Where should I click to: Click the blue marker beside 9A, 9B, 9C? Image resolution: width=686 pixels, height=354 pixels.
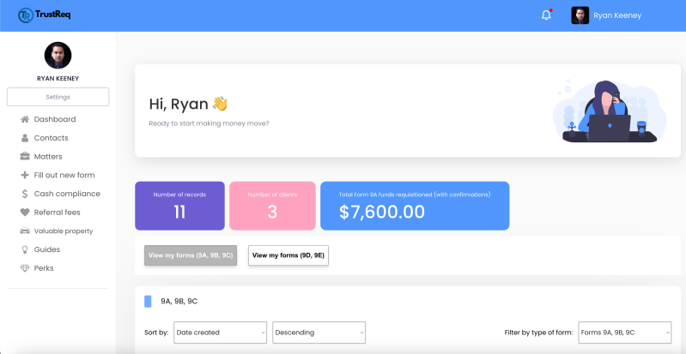pyautogui.click(x=148, y=302)
